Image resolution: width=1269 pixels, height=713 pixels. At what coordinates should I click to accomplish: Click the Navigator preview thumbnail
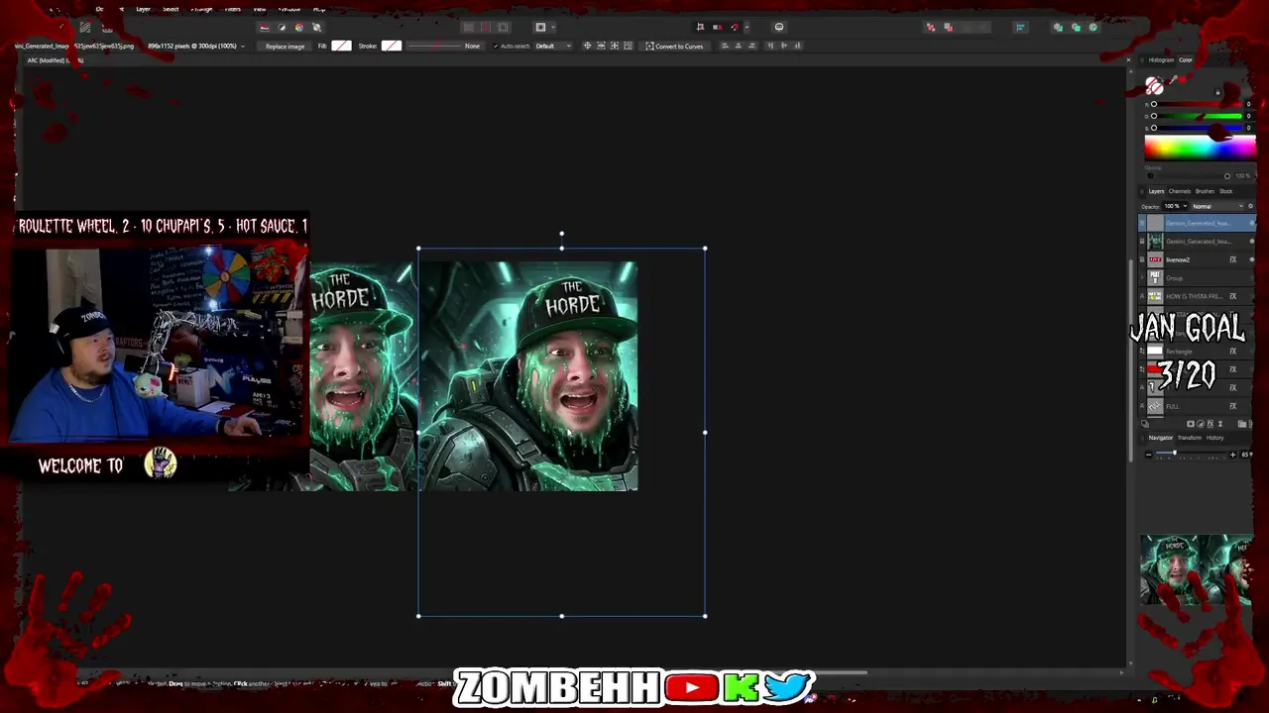pos(1196,570)
